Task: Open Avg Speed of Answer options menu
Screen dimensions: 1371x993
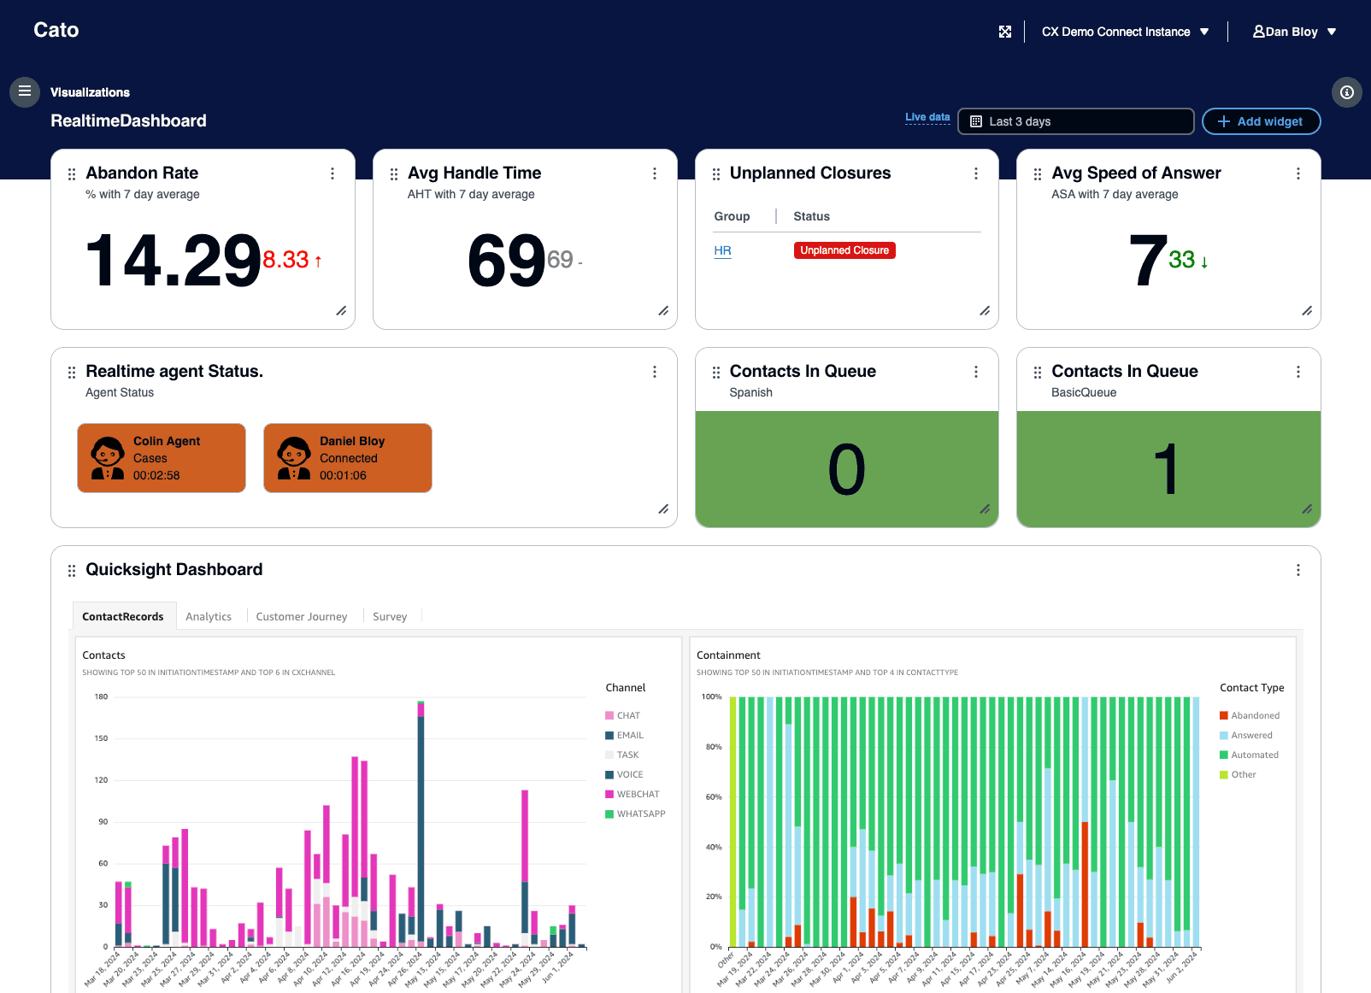Action: click(1297, 173)
